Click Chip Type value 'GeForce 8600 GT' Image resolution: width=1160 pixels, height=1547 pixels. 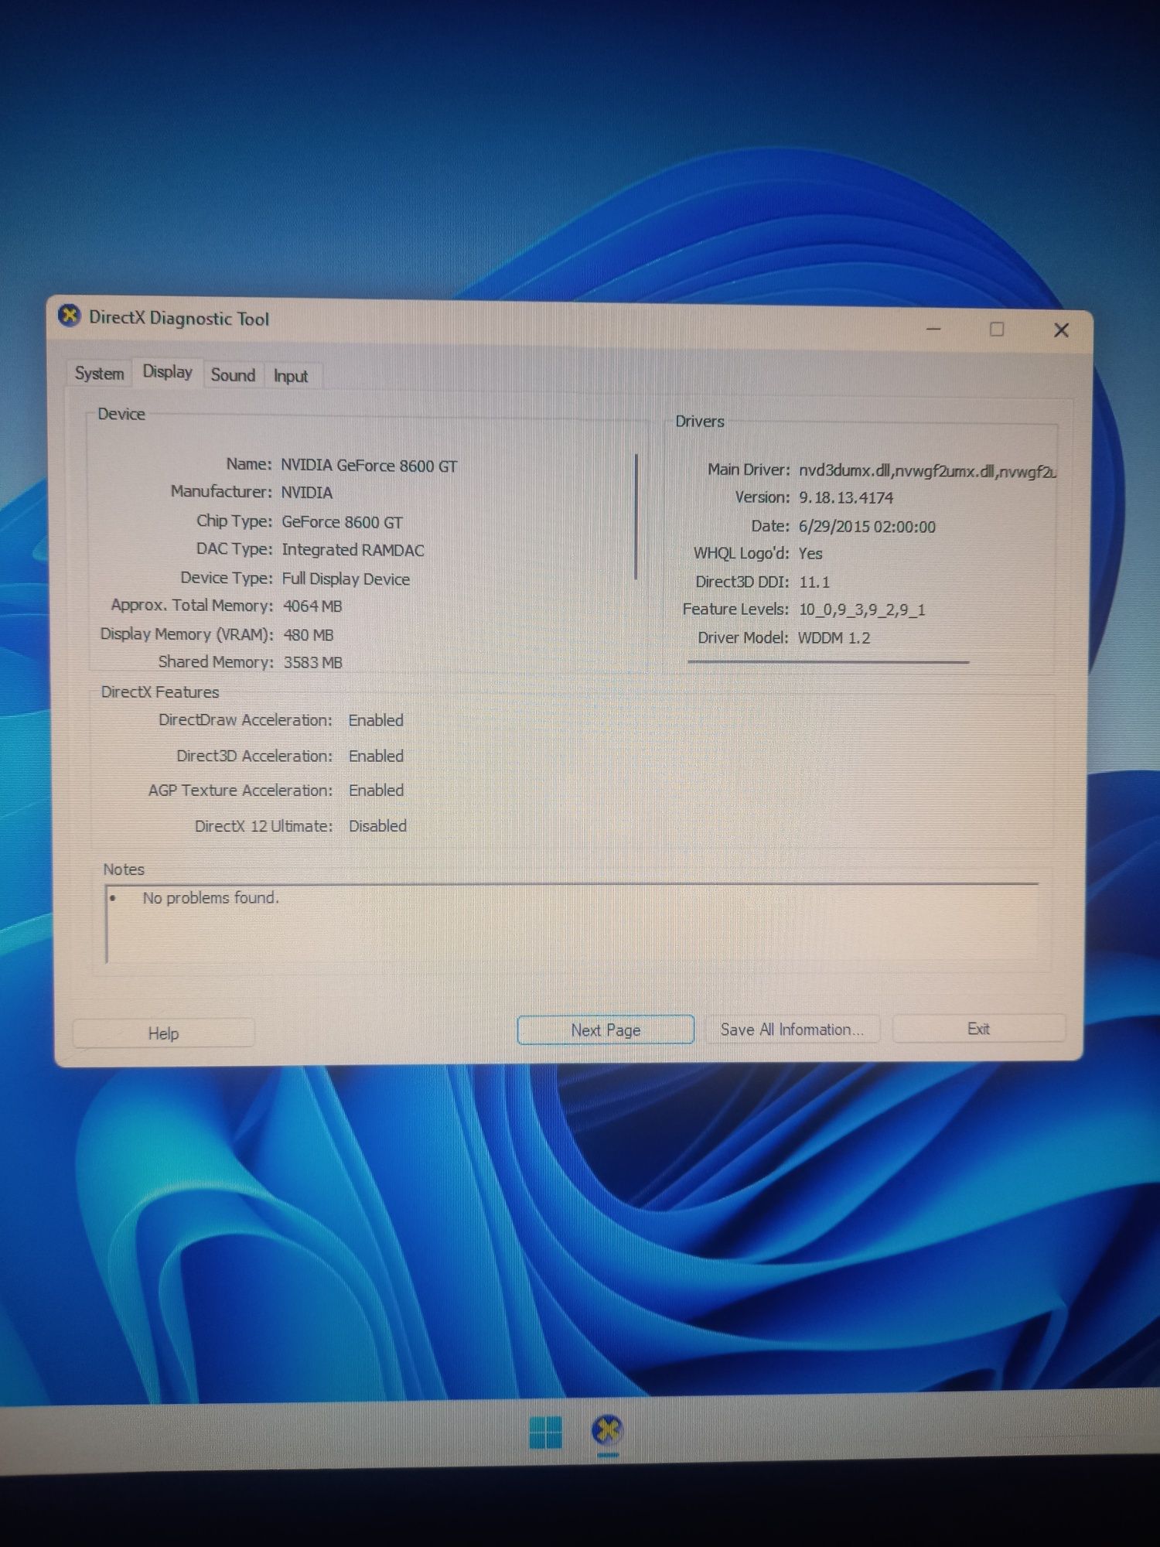click(x=342, y=522)
